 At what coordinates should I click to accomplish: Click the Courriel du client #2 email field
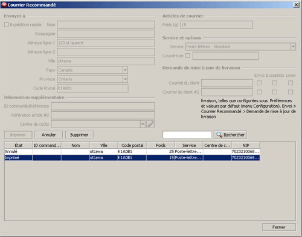[x=227, y=92]
